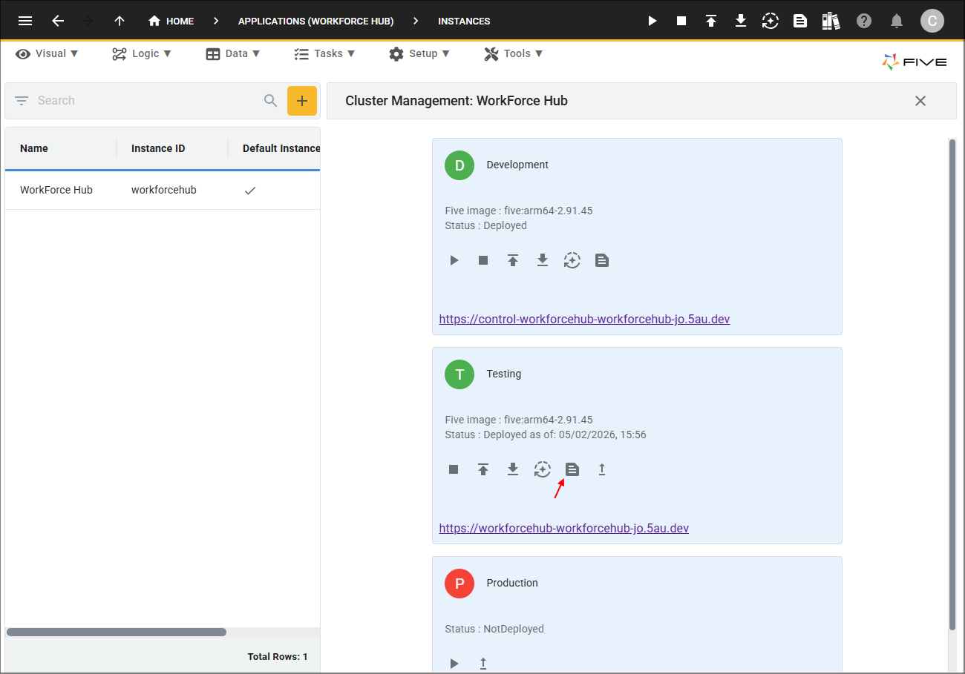965x674 pixels.
Task: Click the circular sparkle icon in the top toolbar
Action: coord(771,21)
